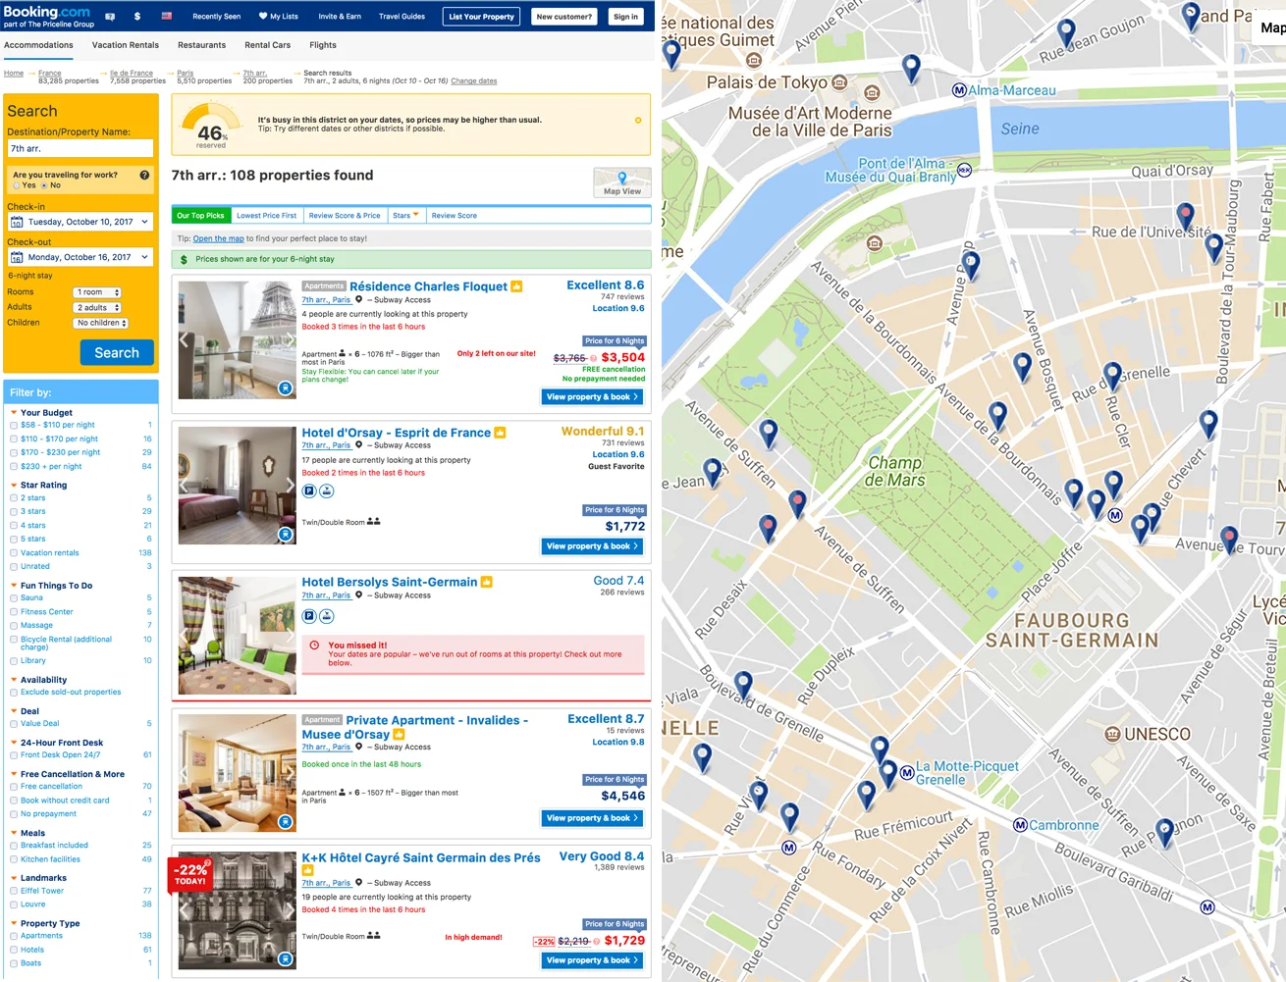Click parking icon on Hotel d'Orsay listing
This screenshot has height=982, width=1286.
pyautogui.click(x=309, y=491)
